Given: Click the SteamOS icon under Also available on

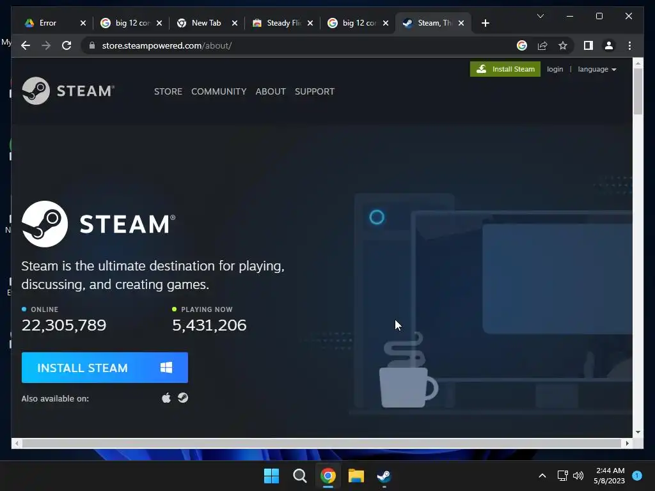Looking at the screenshot, I should pyautogui.click(x=183, y=398).
